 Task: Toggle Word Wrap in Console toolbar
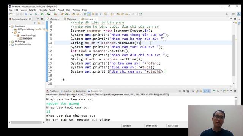(201, 91)
